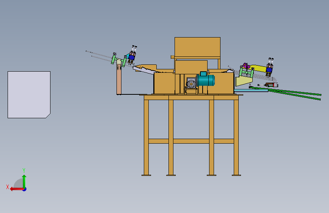The height and width of the screenshot is (213, 329).
Task: Select the gray gearbox beside the motor
Action: click(191, 83)
